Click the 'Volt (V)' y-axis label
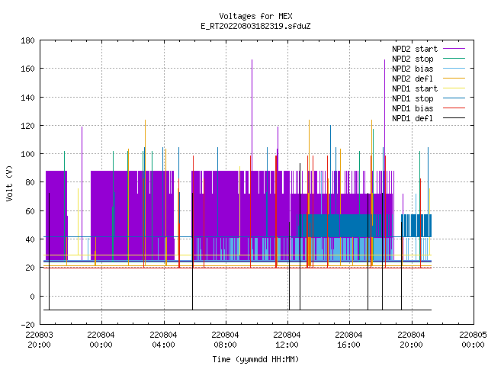Viewport: 488px width, 366px height. [9, 183]
